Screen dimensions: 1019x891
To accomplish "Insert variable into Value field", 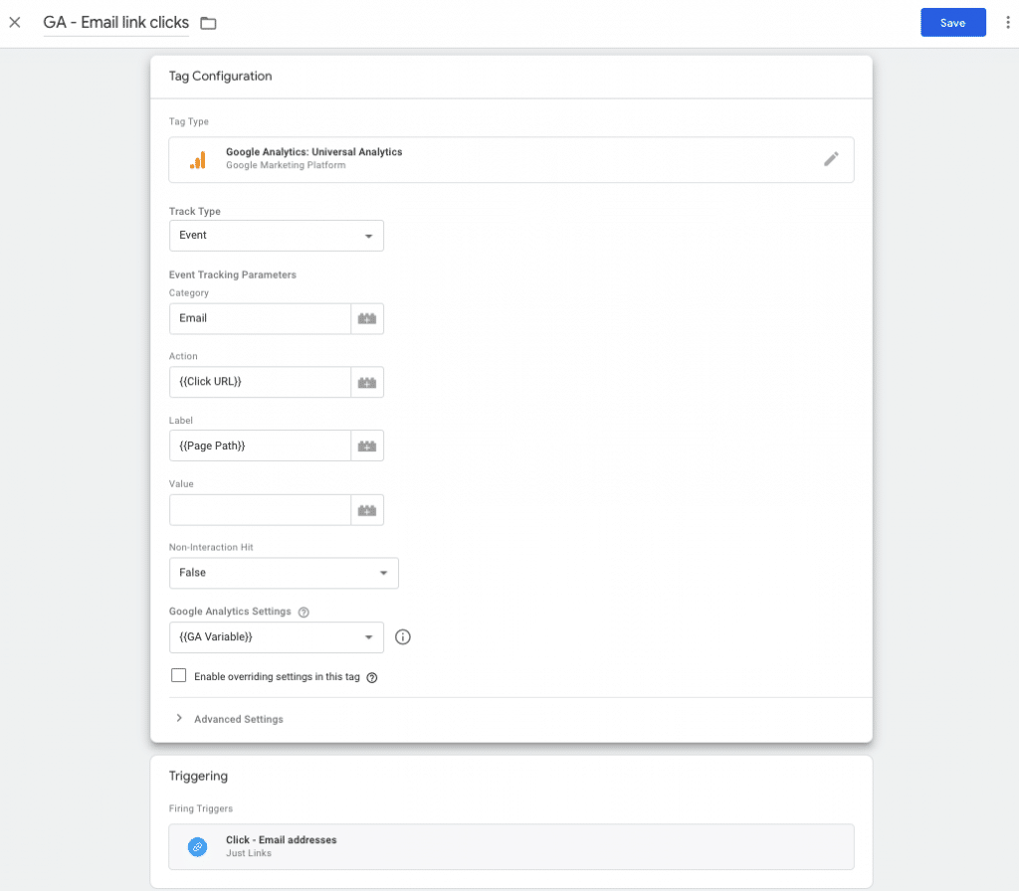I will [367, 510].
